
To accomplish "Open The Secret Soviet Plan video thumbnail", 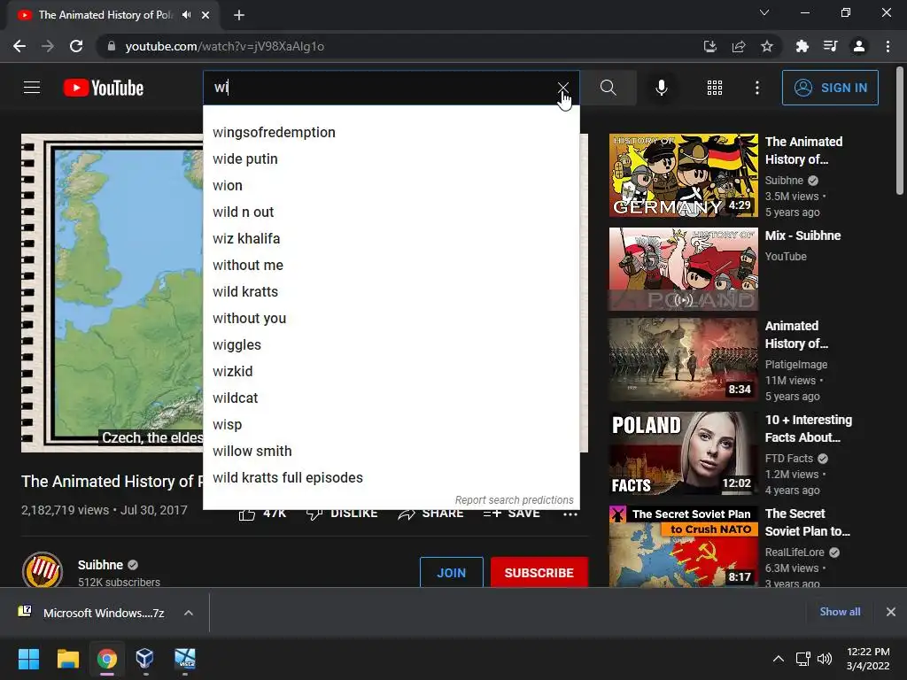I will (683, 546).
